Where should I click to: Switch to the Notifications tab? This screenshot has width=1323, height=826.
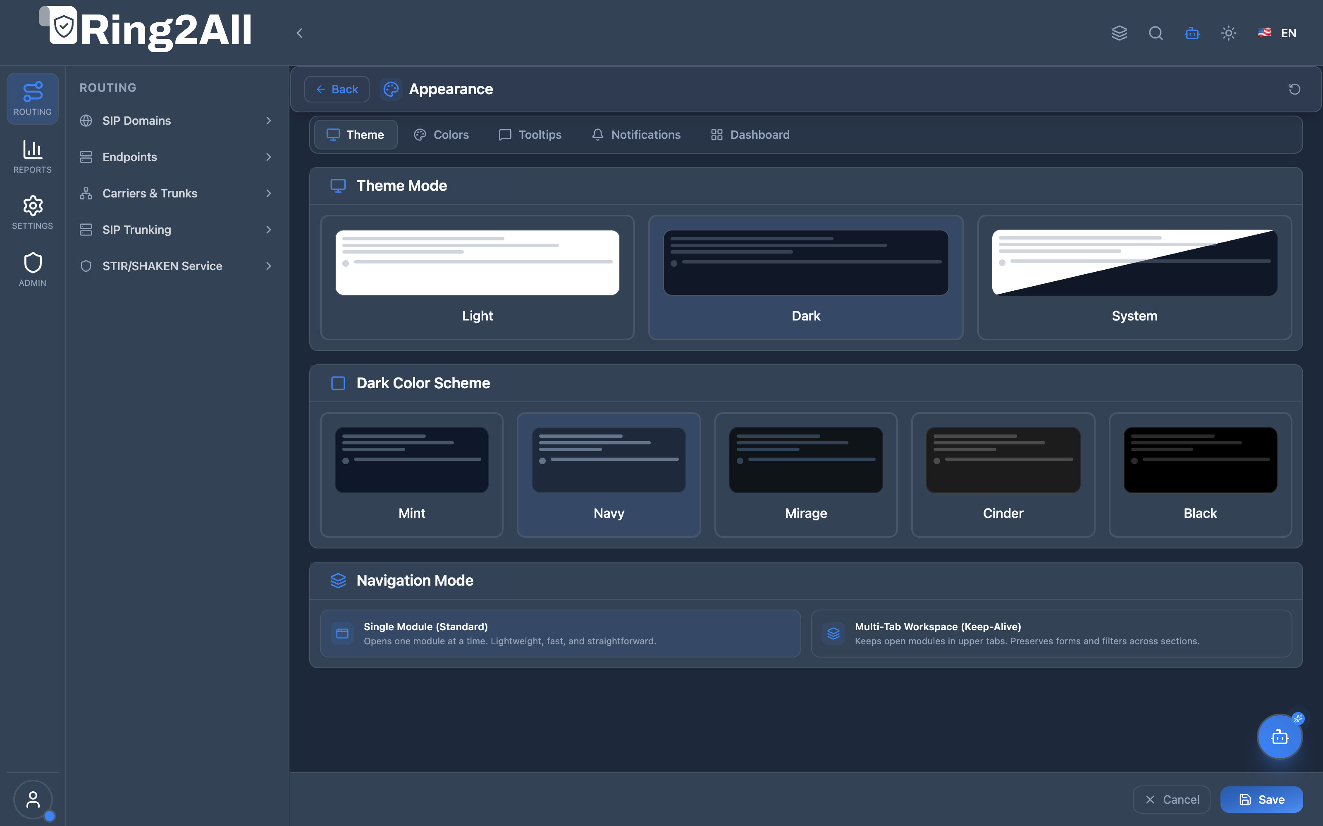click(636, 135)
